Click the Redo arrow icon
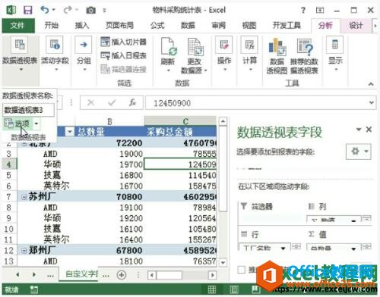Viewport: 380px width, 297px height. pyautogui.click(x=68, y=10)
